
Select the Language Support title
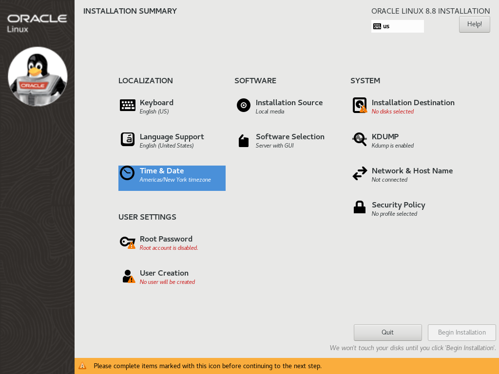pos(172,137)
